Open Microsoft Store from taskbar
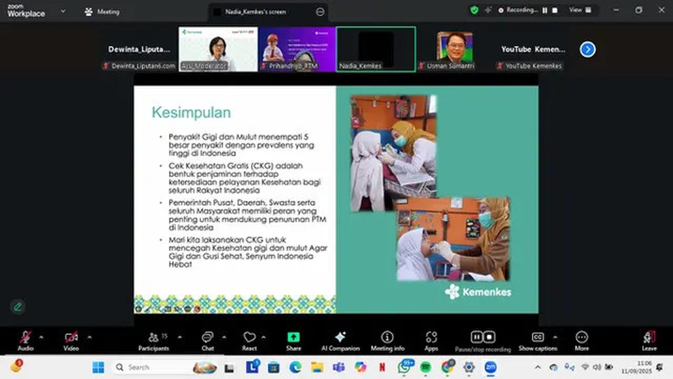 [x=273, y=367]
